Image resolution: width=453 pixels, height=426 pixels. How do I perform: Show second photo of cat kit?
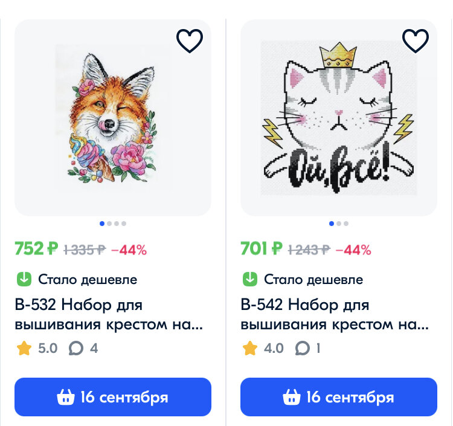pos(339,224)
